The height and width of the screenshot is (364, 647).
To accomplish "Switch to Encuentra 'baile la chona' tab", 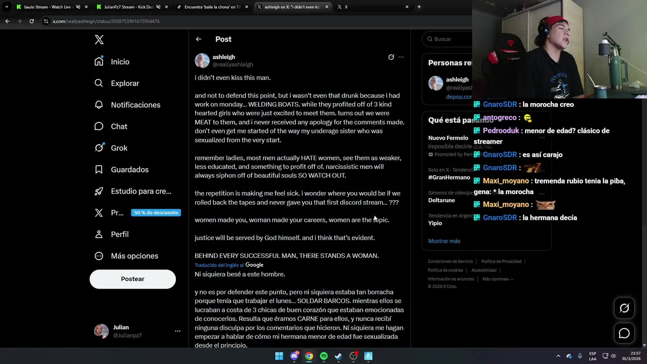I will point(212,7).
